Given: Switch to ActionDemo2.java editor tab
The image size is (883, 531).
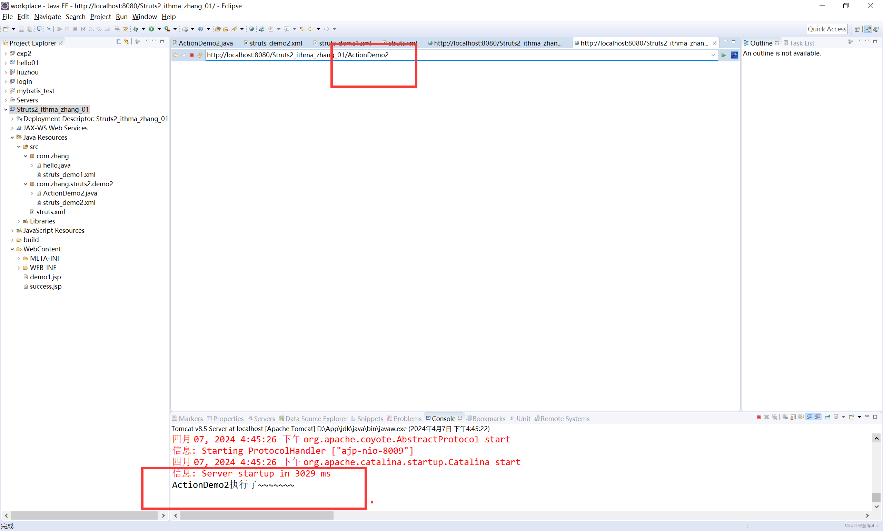Looking at the screenshot, I should click(x=203, y=43).
